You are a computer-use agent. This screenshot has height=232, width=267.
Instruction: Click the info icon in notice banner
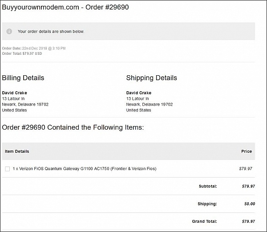9,32
